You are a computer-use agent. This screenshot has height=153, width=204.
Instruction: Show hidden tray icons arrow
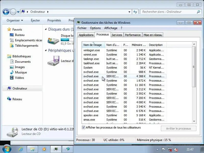click(157, 149)
